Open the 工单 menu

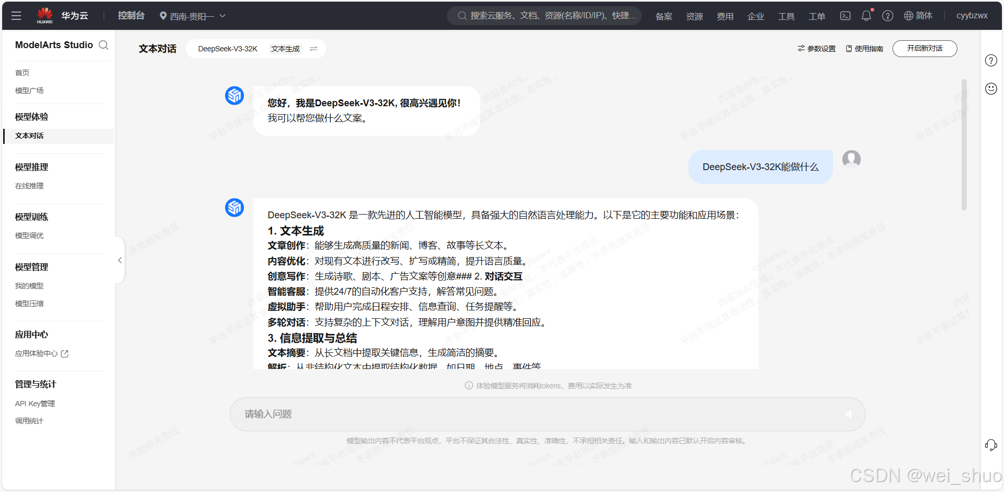click(x=817, y=16)
